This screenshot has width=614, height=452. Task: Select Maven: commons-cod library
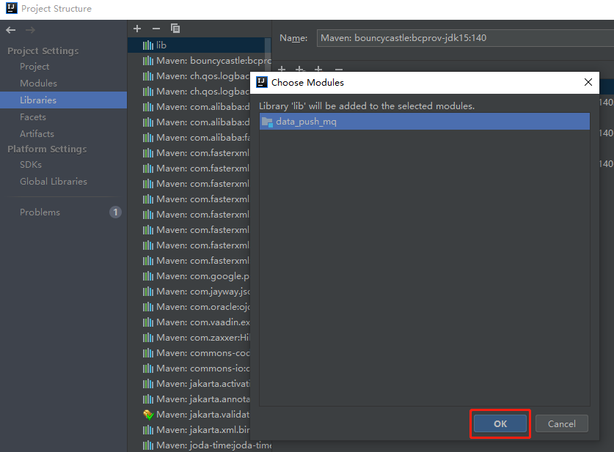click(x=189, y=352)
